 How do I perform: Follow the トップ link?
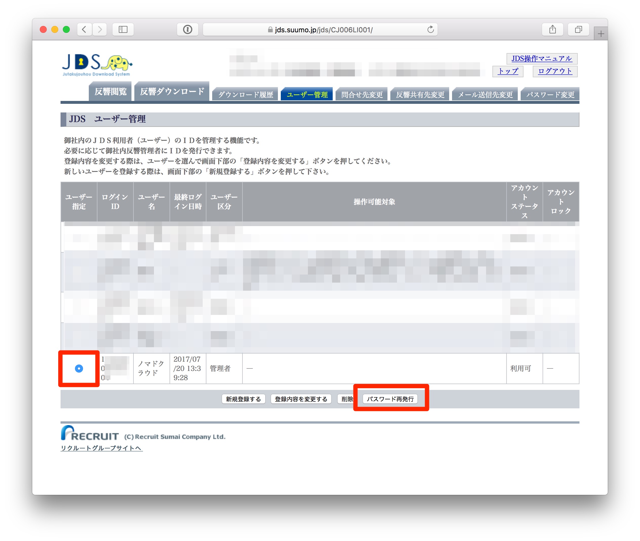(508, 71)
